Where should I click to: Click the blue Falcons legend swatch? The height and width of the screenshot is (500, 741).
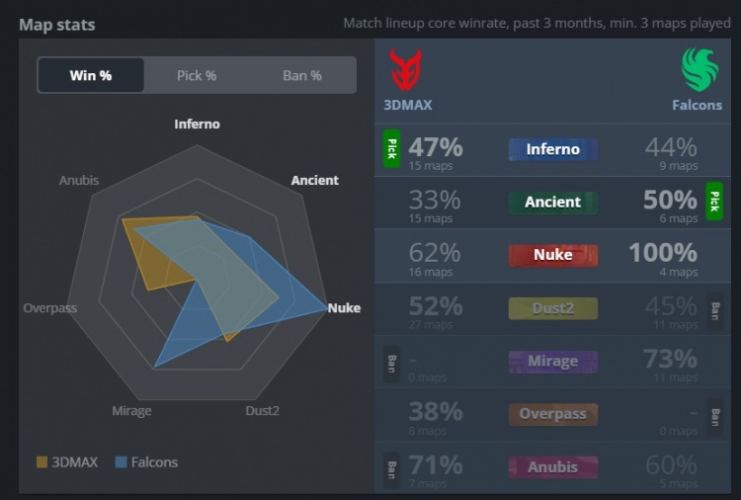coord(122,461)
